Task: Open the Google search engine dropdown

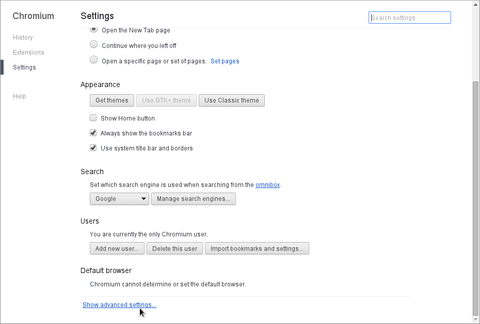Action: (119, 199)
